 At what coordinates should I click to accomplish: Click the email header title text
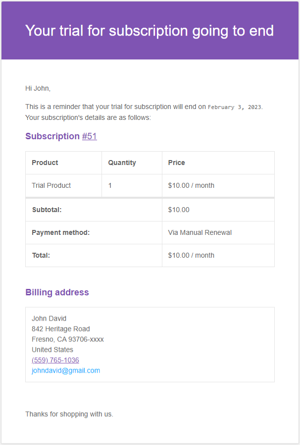point(150,31)
